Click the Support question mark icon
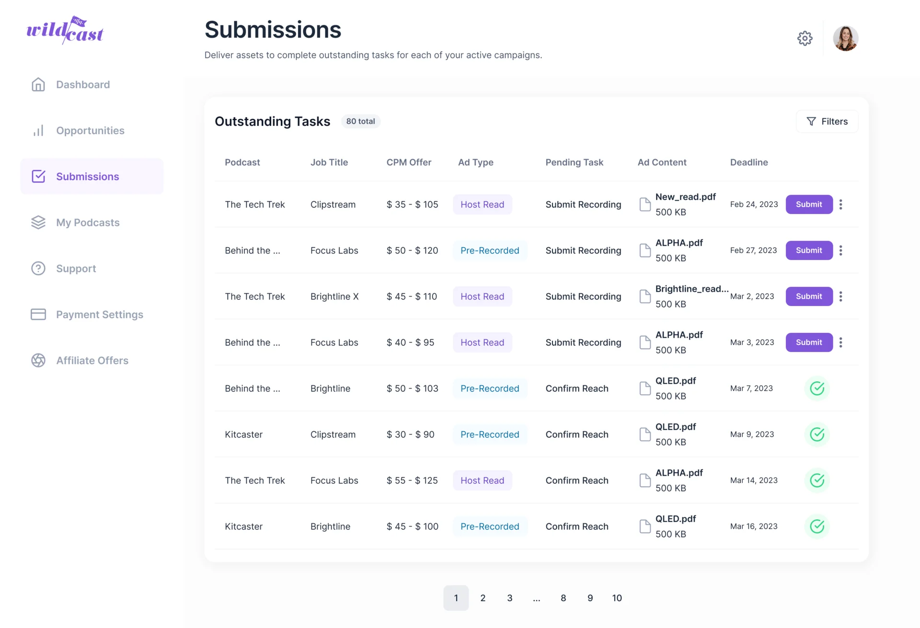This screenshot has height=628, width=920. point(38,268)
